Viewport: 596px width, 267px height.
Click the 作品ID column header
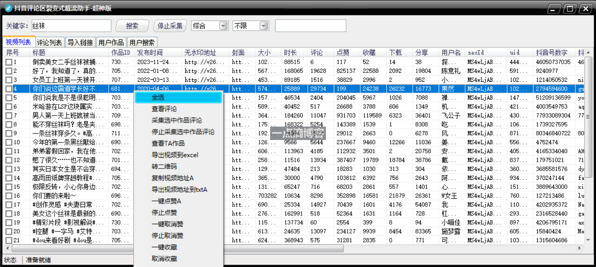[x=122, y=53]
